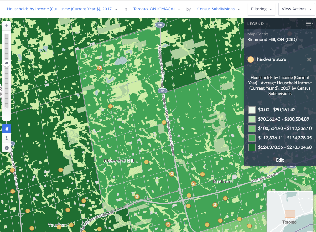Click the zoom out minus button
Screen dimensions: 316x232
click(7, 116)
